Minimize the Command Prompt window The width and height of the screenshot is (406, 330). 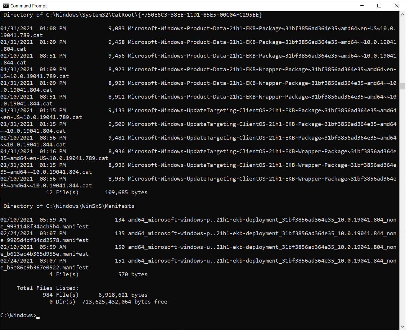tap(362, 6)
